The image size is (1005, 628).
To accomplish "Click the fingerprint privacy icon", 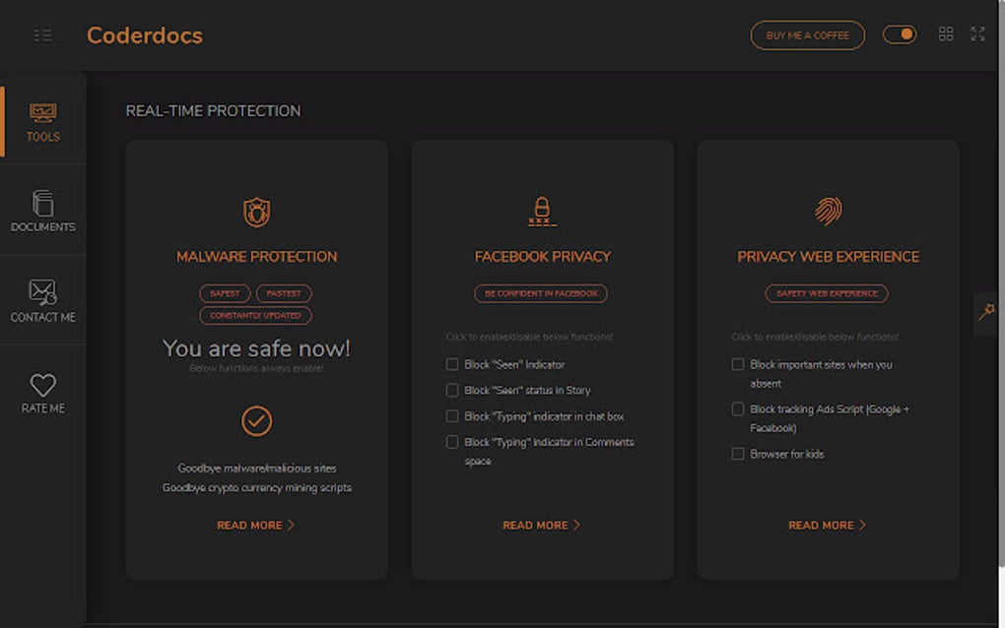I will (828, 211).
